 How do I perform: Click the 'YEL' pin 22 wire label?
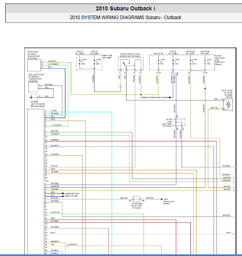[52, 244]
